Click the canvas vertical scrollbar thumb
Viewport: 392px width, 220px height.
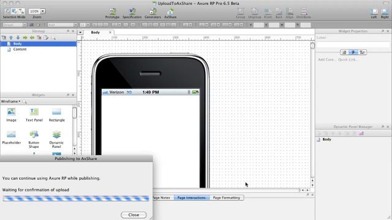click(x=312, y=46)
